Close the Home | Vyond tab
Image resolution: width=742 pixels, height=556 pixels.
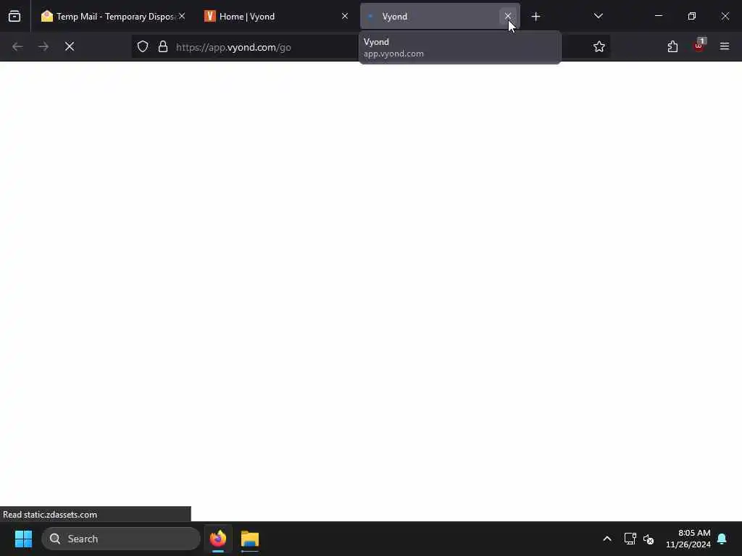345,16
